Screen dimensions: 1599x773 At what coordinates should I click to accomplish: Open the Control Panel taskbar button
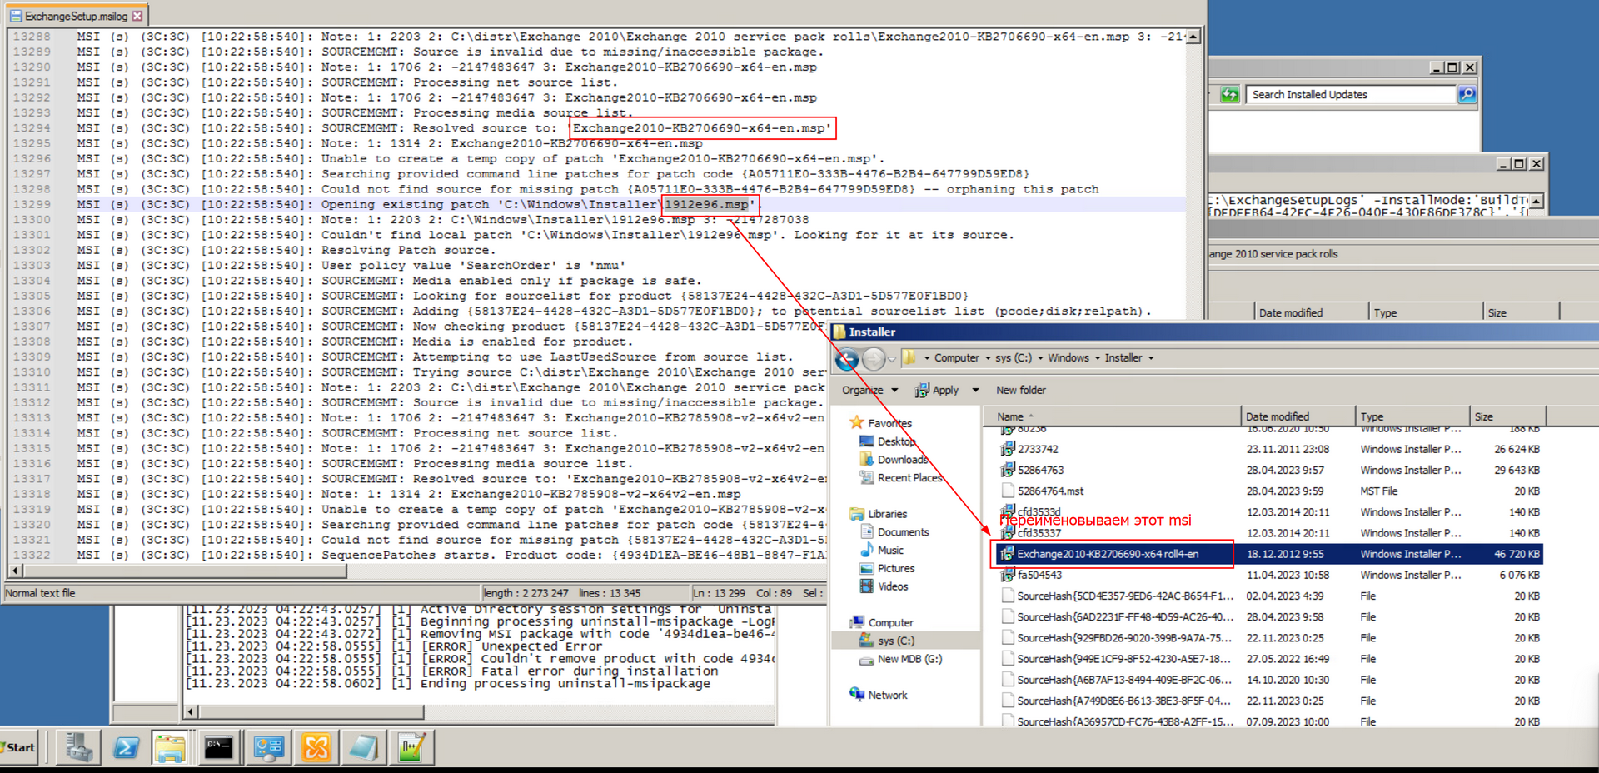click(x=268, y=747)
